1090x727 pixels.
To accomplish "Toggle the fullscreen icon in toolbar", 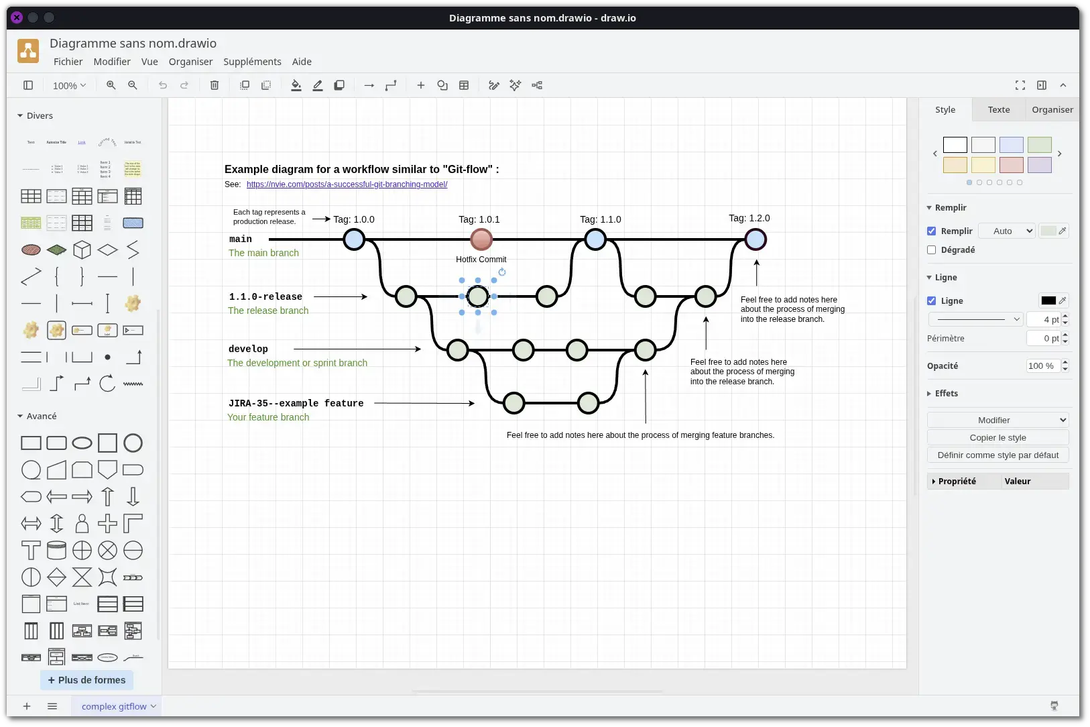I will (x=1020, y=85).
